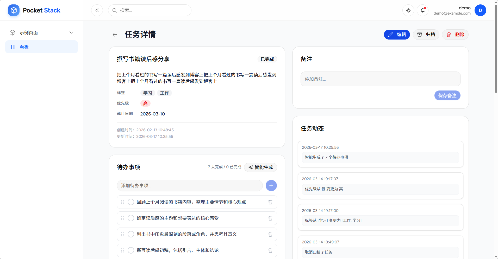Mark 确定读后感的主题 as complete

(x=130, y=218)
